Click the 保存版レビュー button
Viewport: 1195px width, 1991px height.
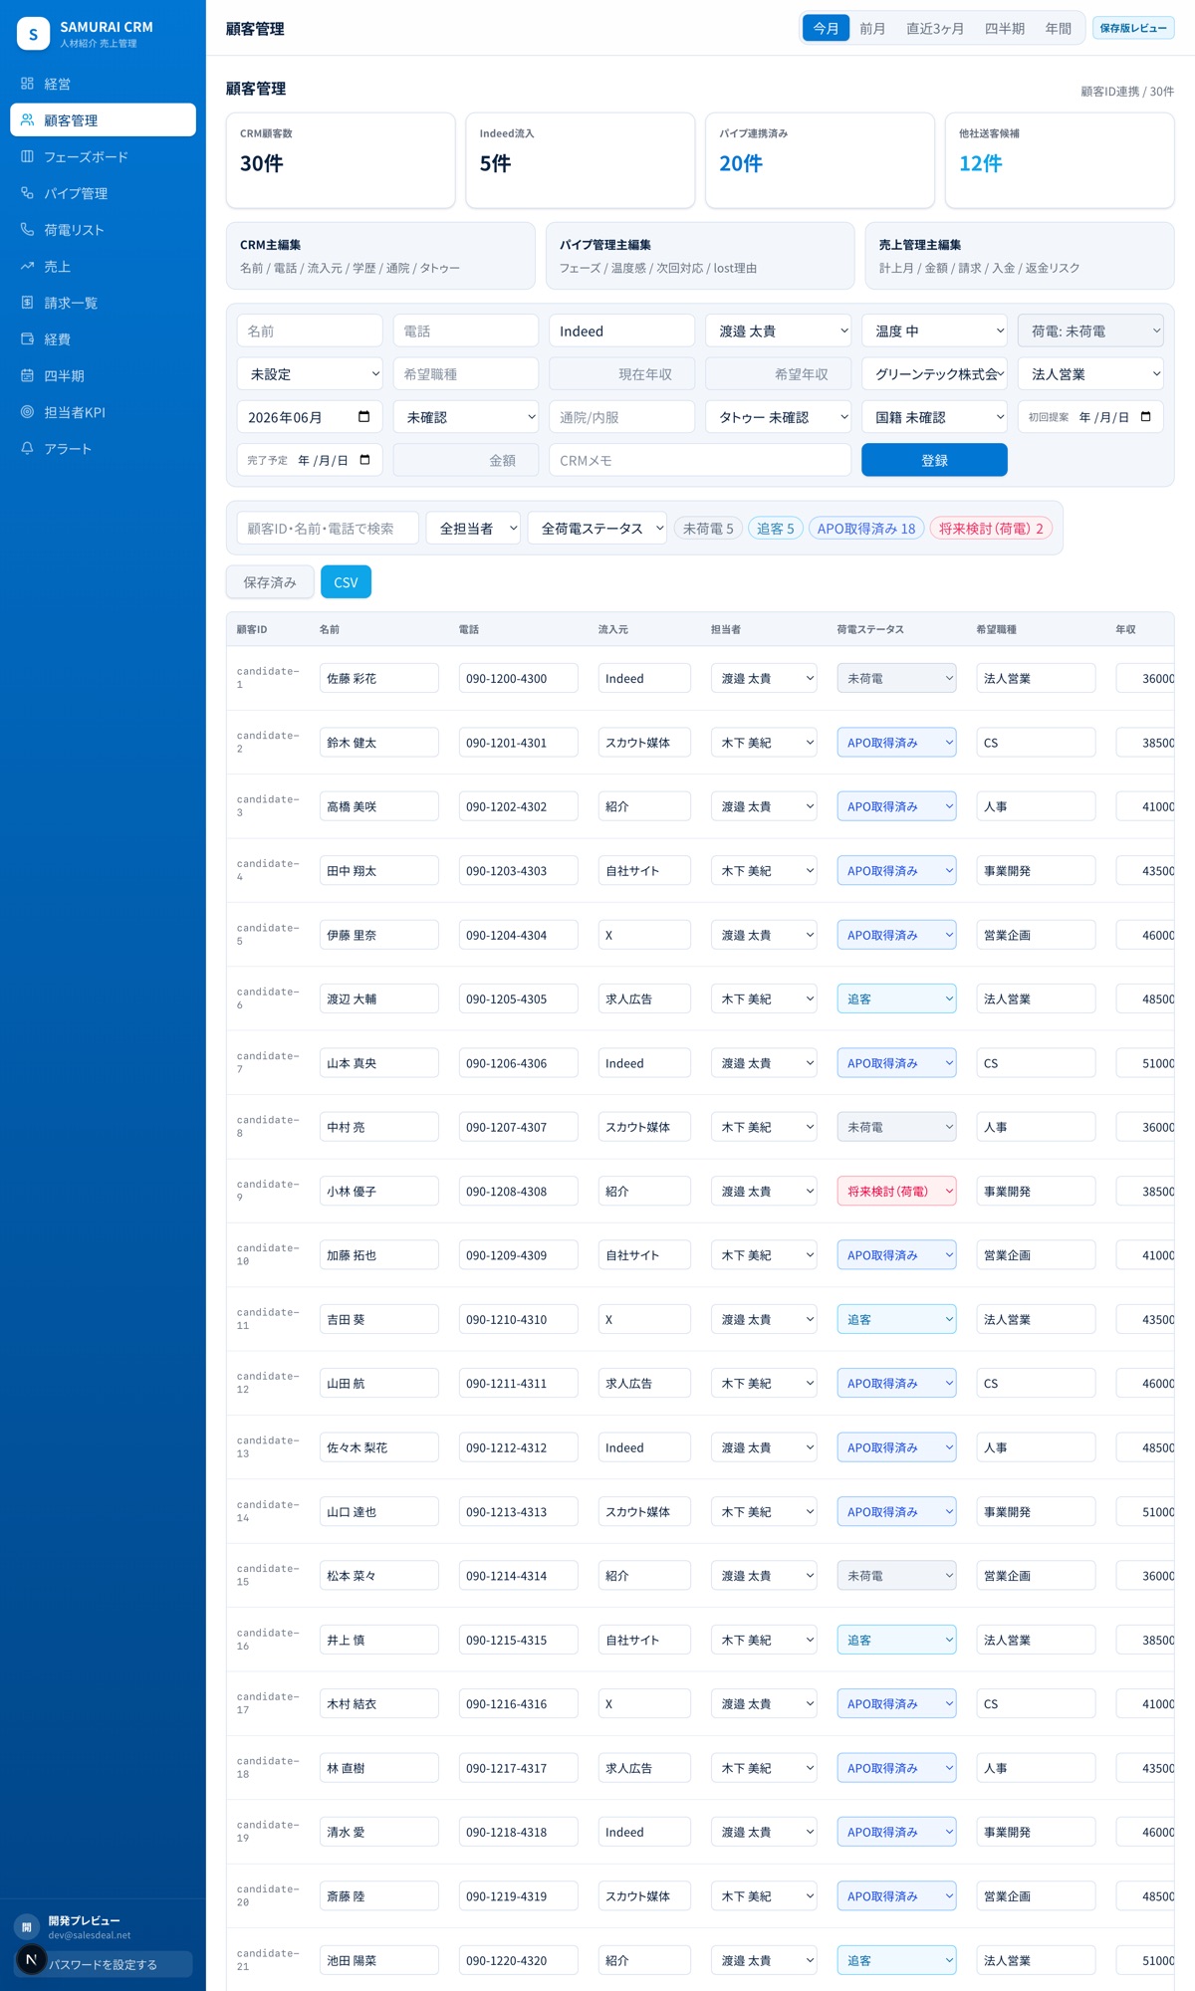tap(1133, 28)
